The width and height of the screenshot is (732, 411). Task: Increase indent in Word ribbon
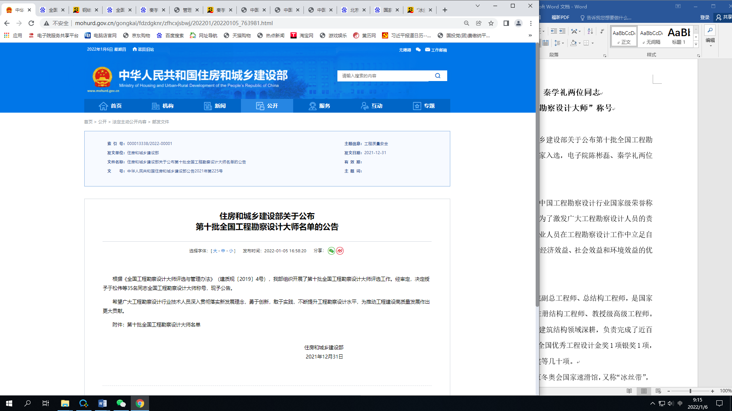coord(562,31)
